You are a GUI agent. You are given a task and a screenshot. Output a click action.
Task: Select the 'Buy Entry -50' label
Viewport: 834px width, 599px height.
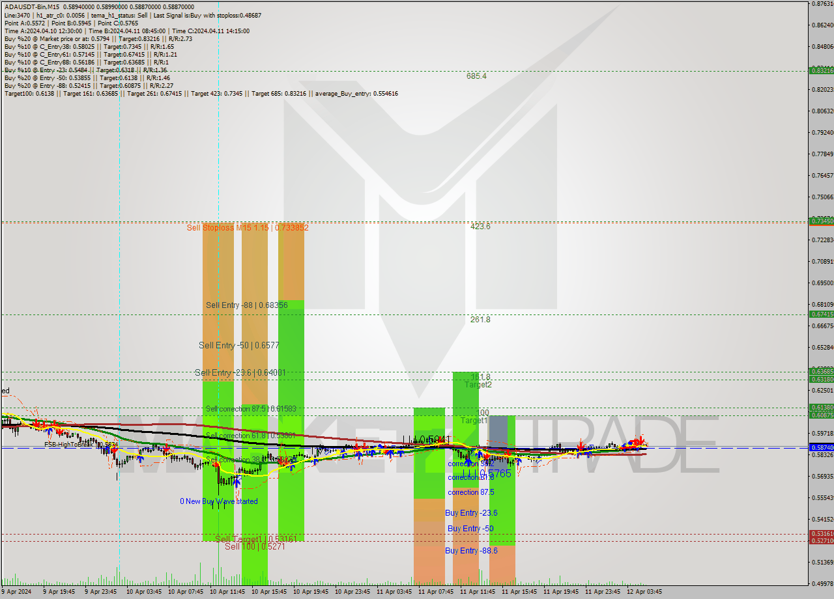pyautogui.click(x=469, y=529)
